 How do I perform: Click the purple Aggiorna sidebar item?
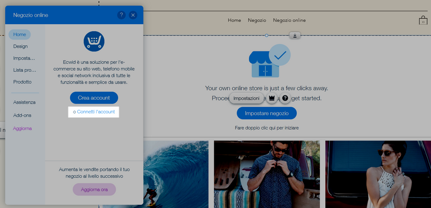[22, 129]
